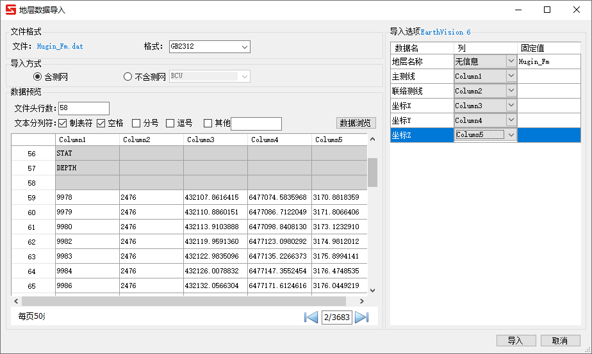
Task: Toggle the 制表符 delimiter checkbox
Action: coord(63,123)
